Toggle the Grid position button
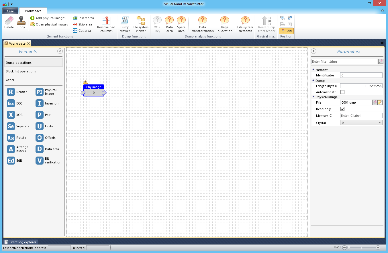Image resolution: width=388 pixels, height=253 pixels. [286, 31]
